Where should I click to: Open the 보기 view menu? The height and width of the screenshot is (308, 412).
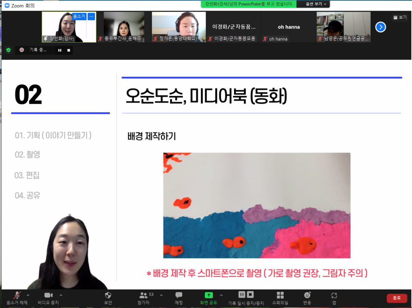(x=400, y=17)
